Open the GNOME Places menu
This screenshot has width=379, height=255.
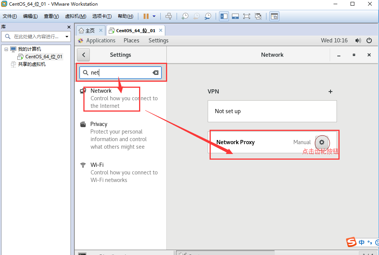click(132, 40)
